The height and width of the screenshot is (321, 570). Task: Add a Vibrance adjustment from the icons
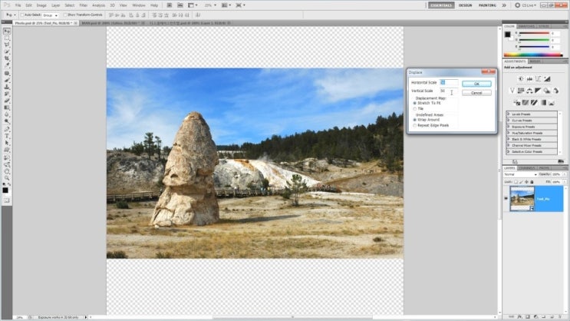pos(512,91)
